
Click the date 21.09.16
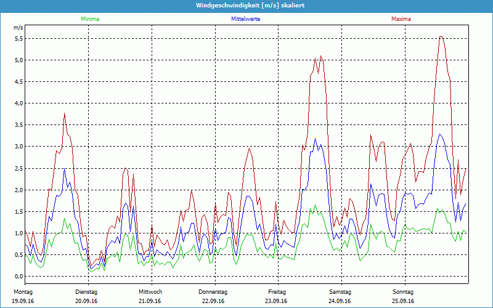(x=150, y=301)
